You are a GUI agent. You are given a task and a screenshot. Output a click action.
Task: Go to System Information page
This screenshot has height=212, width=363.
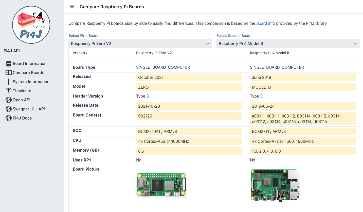[x=31, y=82]
